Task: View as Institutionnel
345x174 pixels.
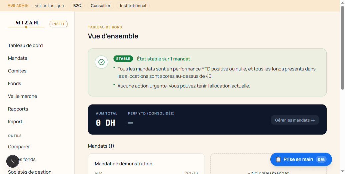Action: click(133, 6)
